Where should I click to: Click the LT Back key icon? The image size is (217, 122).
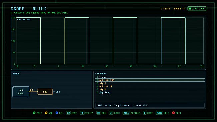pyautogui.click(x=111, y=113)
